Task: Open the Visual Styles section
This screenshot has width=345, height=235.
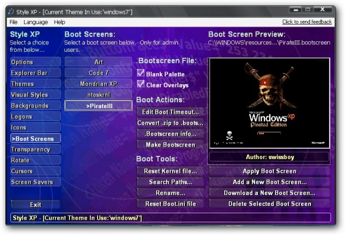Action: point(35,95)
